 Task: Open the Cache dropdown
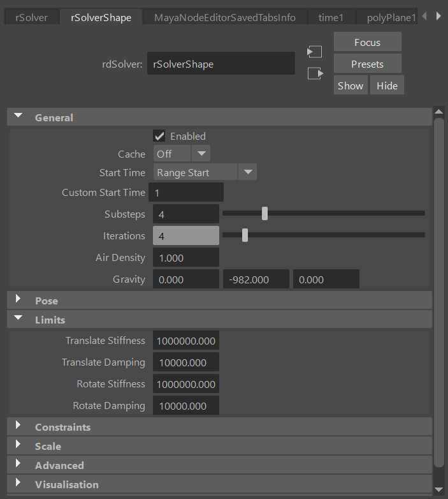(x=182, y=154)
